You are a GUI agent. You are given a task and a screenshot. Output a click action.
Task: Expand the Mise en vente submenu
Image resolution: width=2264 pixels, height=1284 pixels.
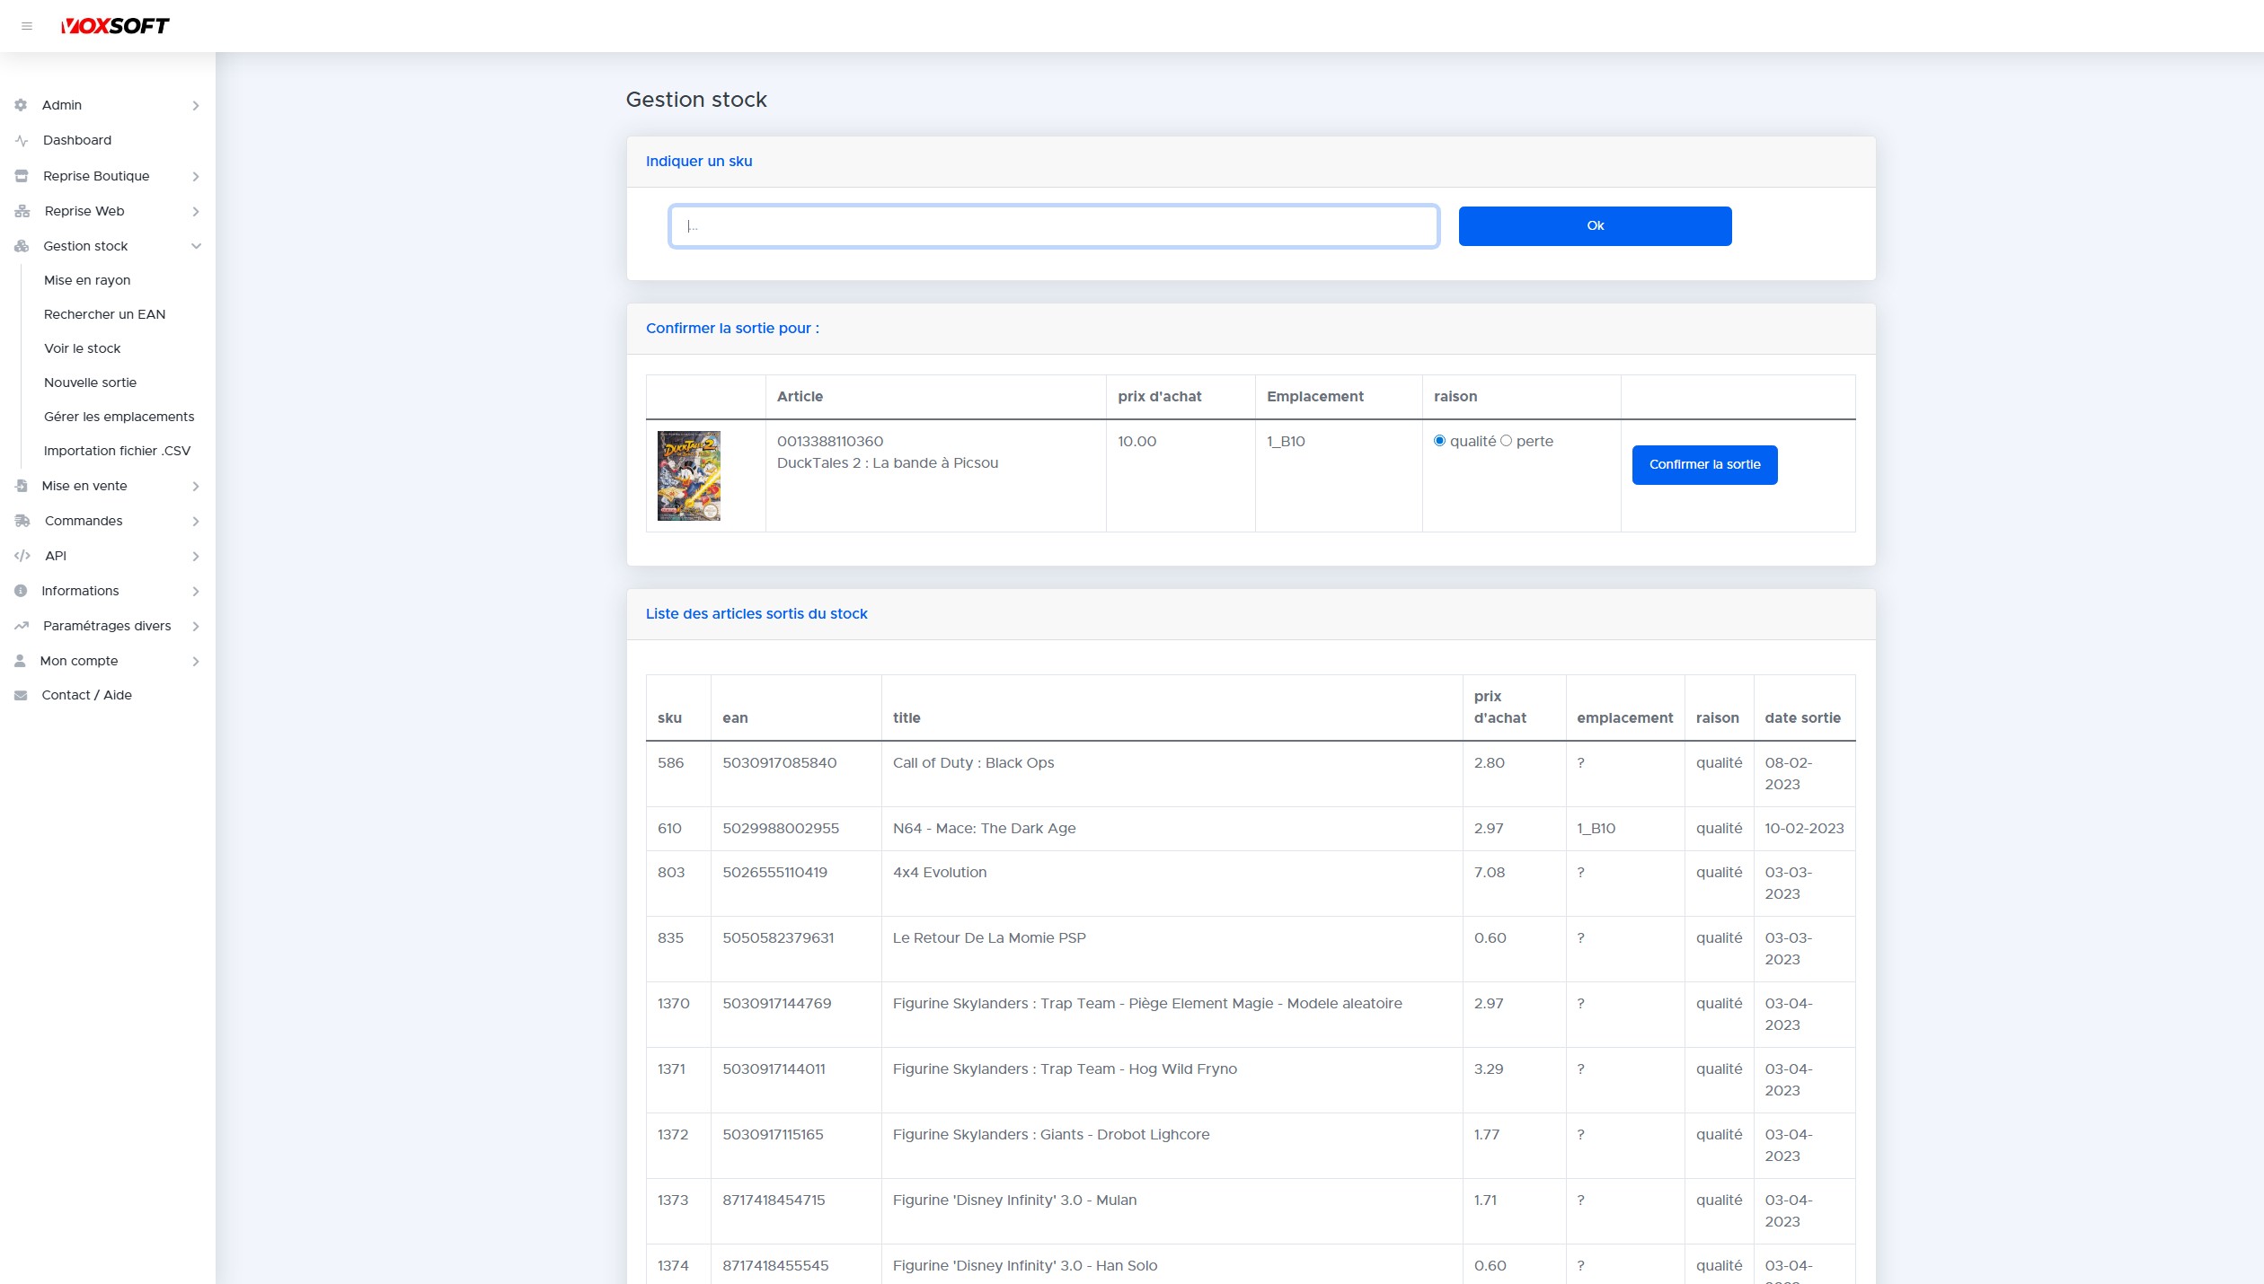tap(196, 486)
